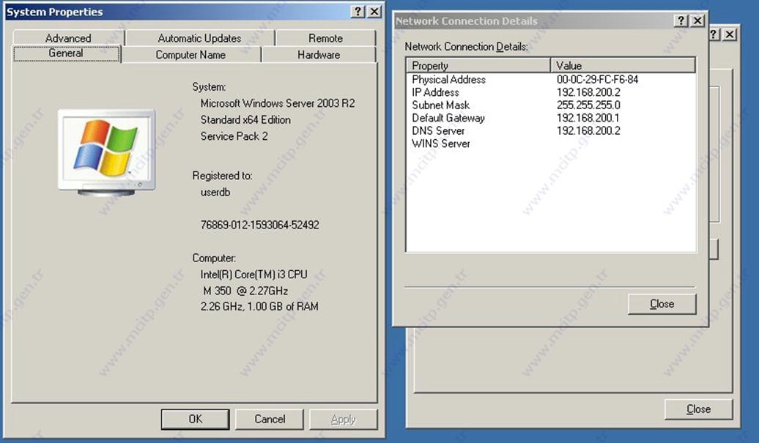
Task: Select the IP Address row
Action: click(x=551, y=92)
